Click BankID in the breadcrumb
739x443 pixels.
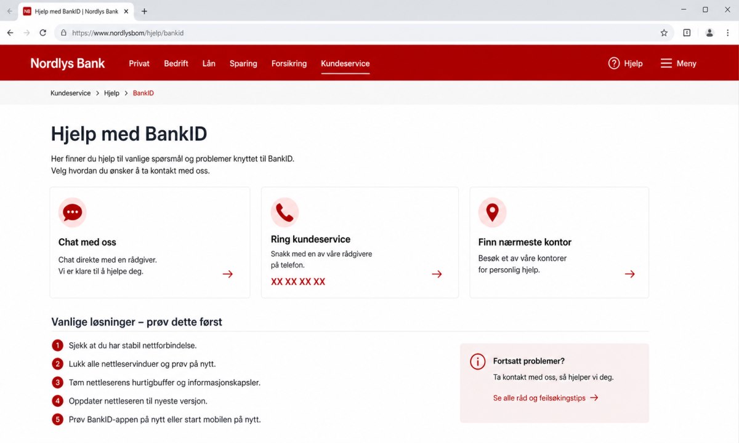143,93
